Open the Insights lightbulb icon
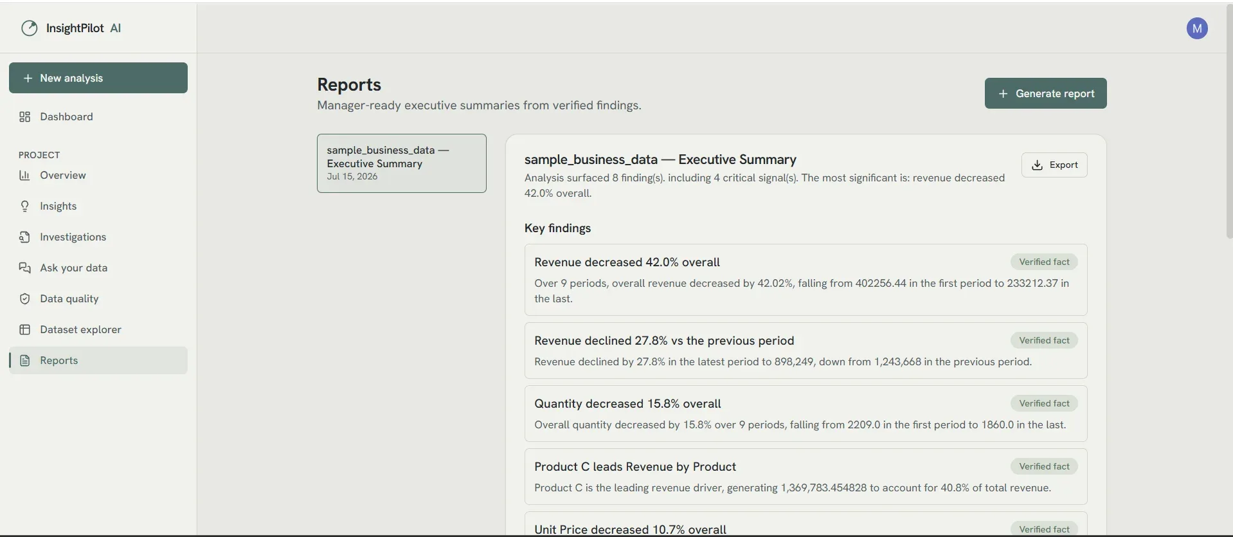This screenshot has width=1233, height=537. pyautogui.click(x=25, y=206)
